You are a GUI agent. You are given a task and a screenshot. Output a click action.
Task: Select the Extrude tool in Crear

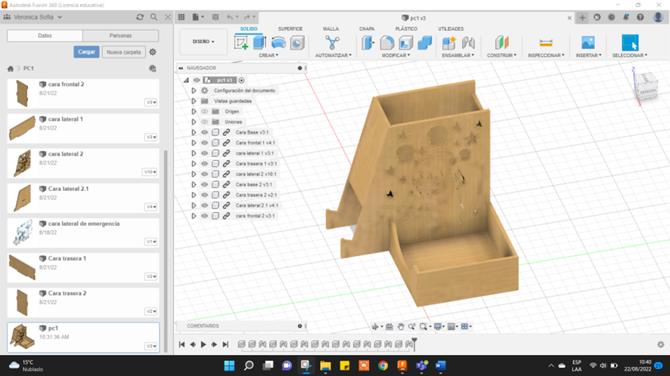260,43
